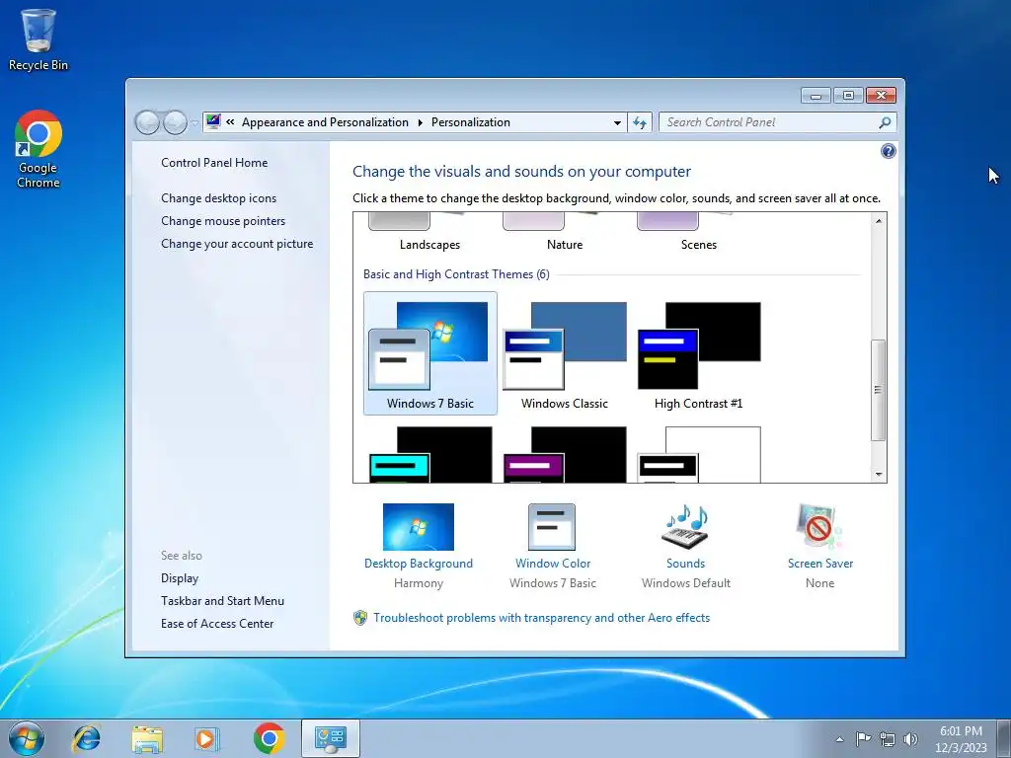
Task: Click the theme list scroll up arrow
Action: click(x=878, y=221)
